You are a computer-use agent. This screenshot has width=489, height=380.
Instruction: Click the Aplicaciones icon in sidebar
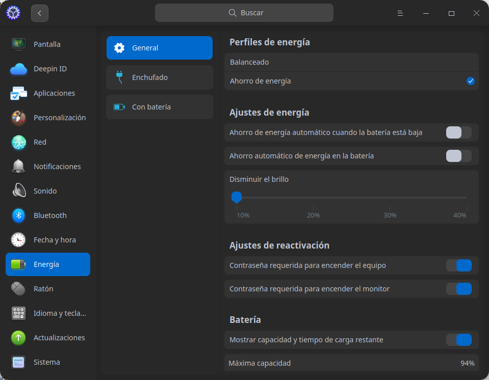18,93
